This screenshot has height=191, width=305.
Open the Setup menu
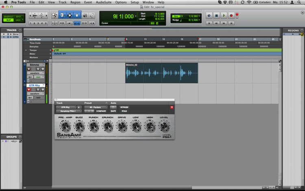[x=135, y=2]
